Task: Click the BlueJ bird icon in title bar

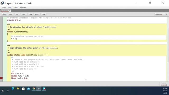Action: tap(2, 3)
